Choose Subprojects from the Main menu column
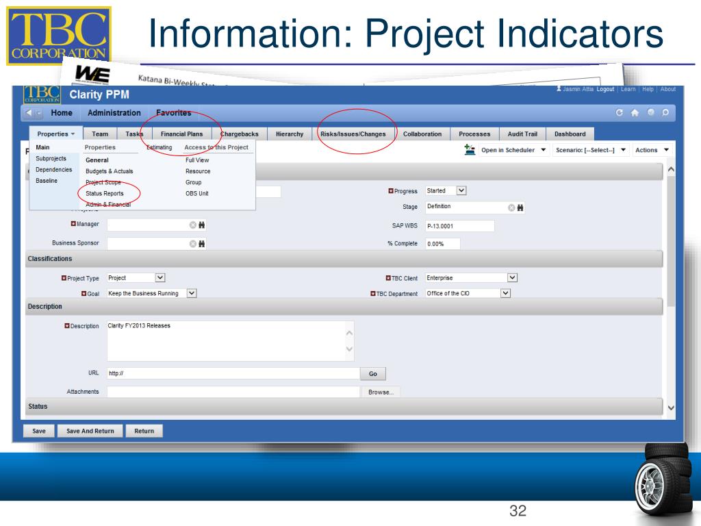The height and width of the screenshot is (526, 701). pos(51,158)
